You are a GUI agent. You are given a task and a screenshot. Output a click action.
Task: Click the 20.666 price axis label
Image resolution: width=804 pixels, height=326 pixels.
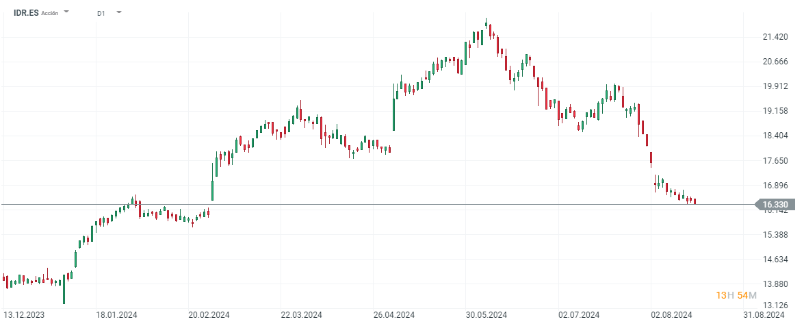[x=775, y=62]
